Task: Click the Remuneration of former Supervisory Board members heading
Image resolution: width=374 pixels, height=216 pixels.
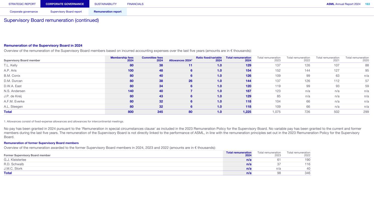Action: [x=41, y=143]
